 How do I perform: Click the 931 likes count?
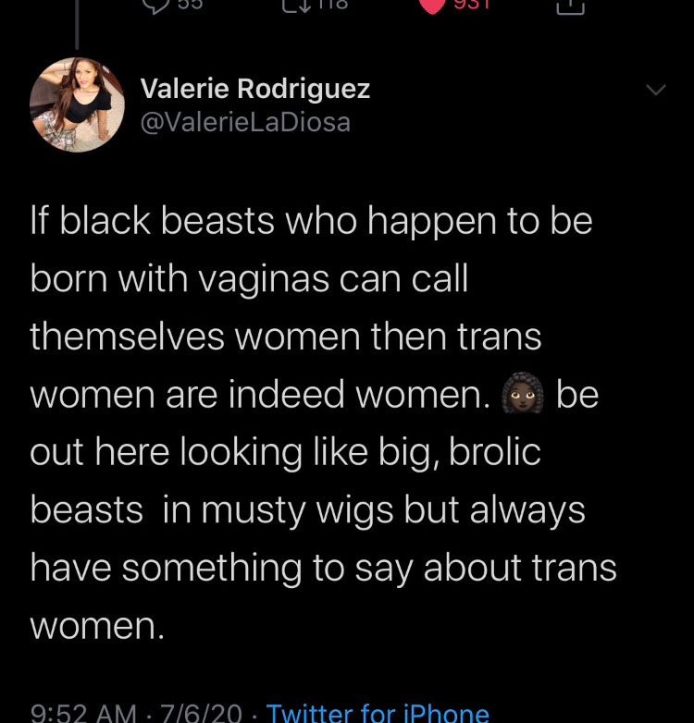471,4
